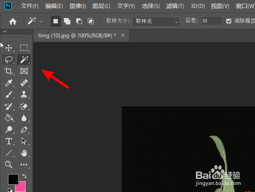Toggle the 消除锯齿 anti-alias checkbox
This screenshot has height=192, width=255.
[229, 21]
